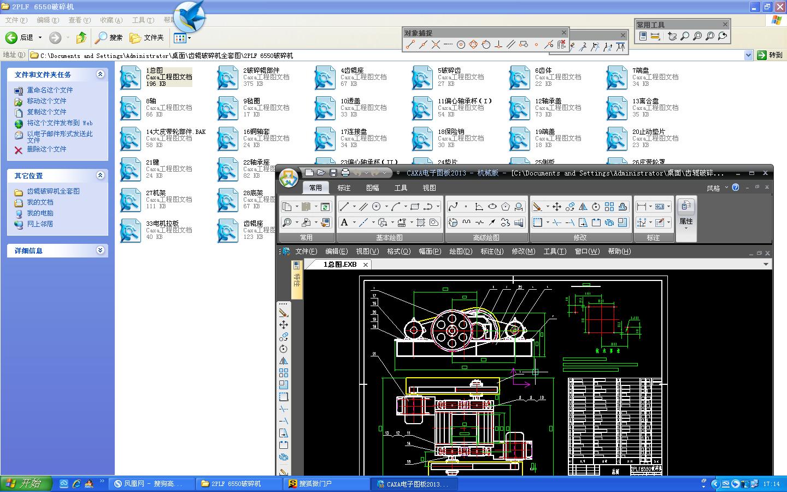Switch to the 标注 ribbon tab

[x=344, y=188]
